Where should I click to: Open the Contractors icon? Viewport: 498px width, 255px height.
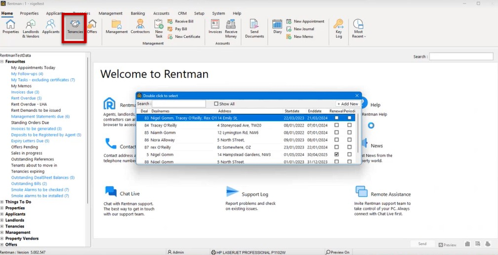point(140,24)
